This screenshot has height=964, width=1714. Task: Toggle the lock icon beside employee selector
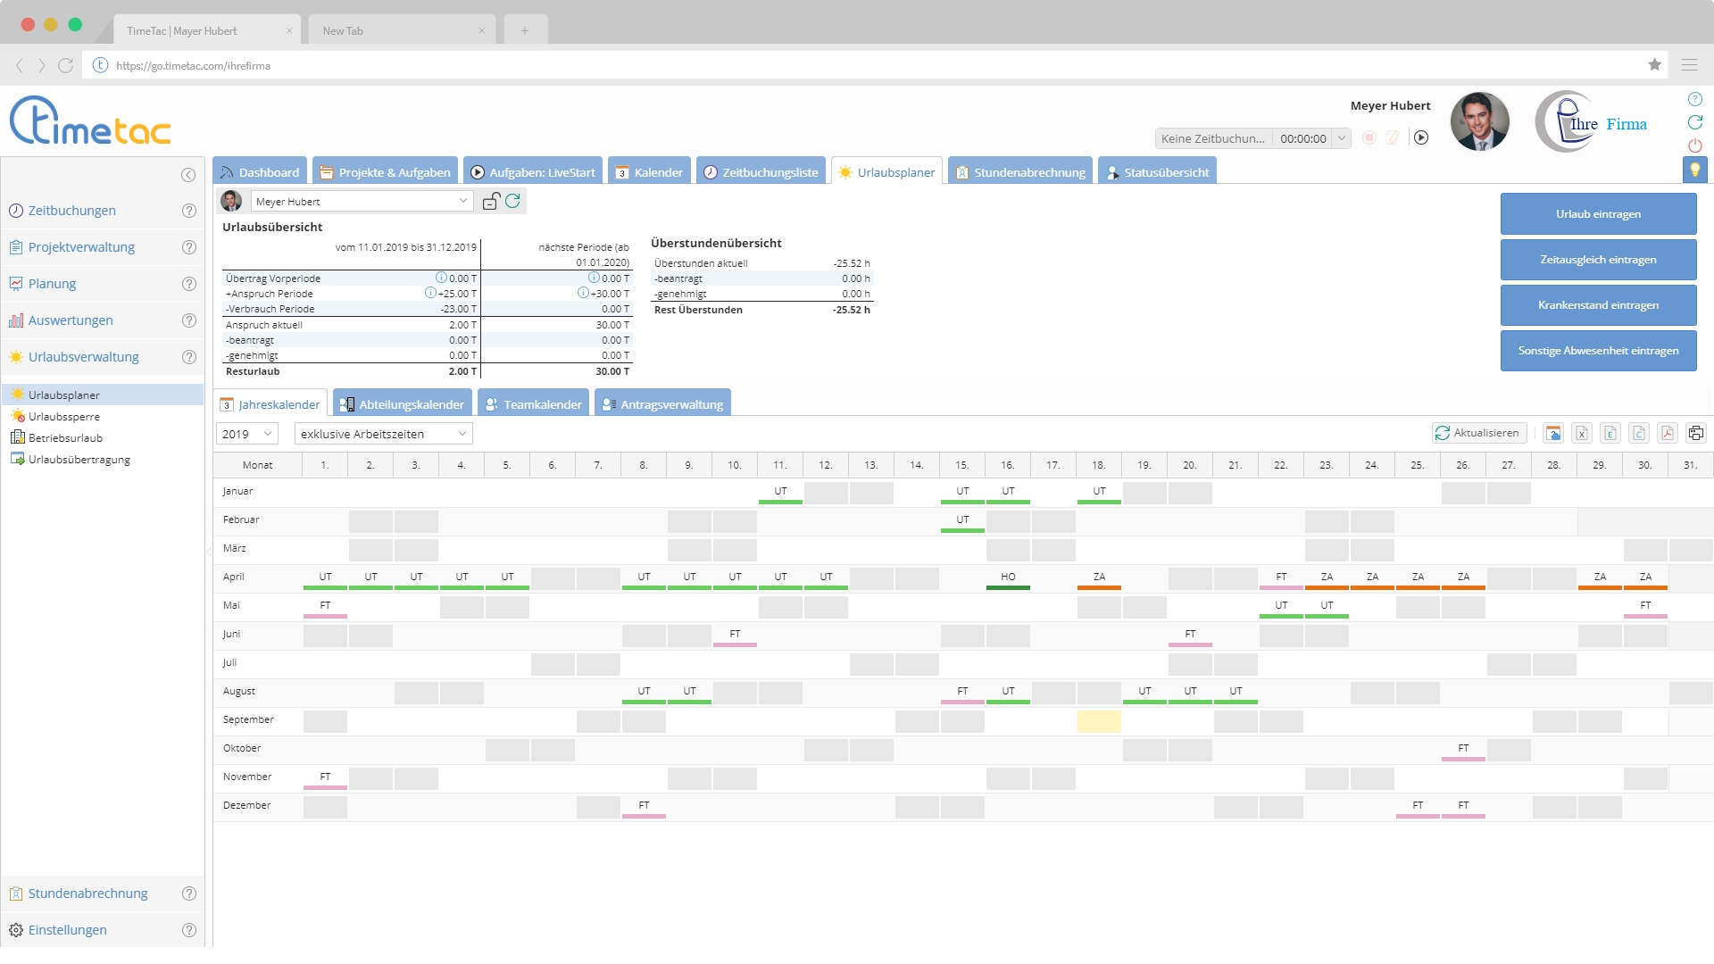490,201
